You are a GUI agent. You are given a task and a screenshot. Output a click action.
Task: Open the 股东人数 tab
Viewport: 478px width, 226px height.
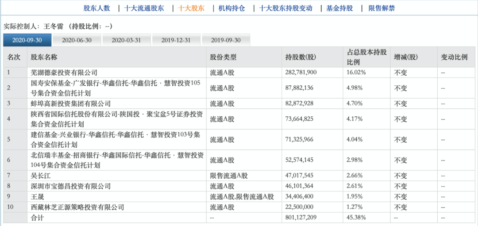[x=97, y=8]
